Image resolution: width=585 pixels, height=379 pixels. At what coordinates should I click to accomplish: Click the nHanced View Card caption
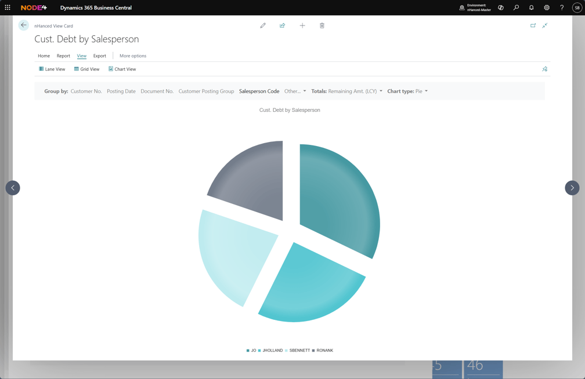[54, 26]
